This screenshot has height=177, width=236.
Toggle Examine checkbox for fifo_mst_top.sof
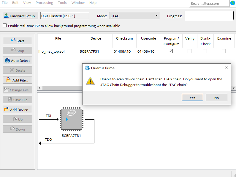coord(224,51)
